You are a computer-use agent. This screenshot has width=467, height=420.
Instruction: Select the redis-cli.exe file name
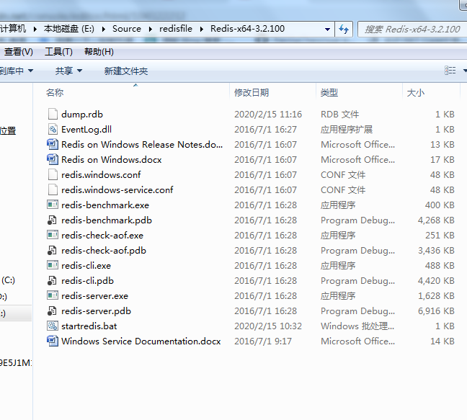point(86,266)
